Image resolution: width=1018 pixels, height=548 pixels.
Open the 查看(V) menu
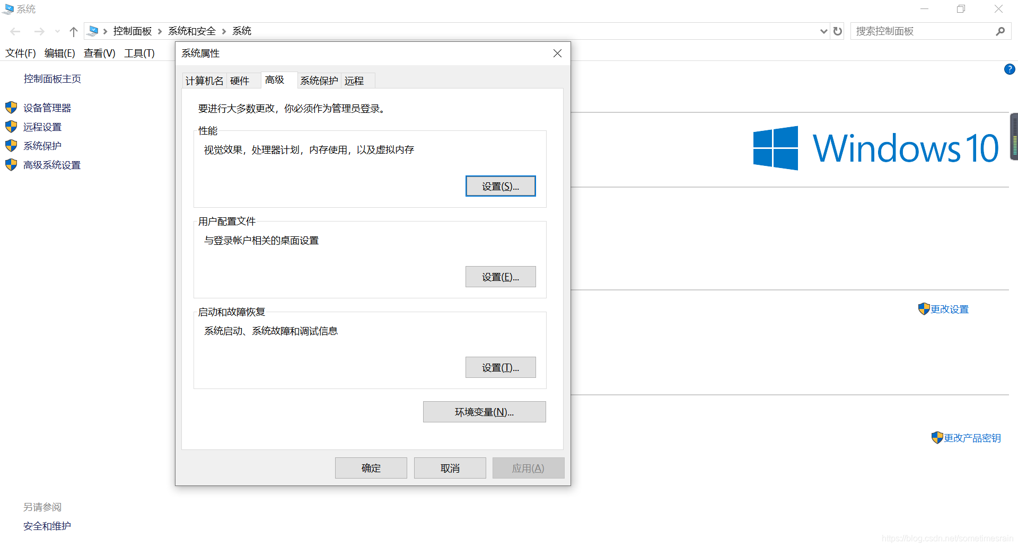[99, 53]
